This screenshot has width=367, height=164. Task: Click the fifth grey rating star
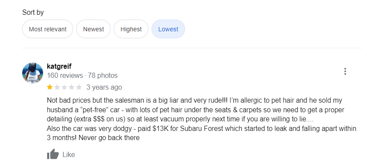click(79, 87)
